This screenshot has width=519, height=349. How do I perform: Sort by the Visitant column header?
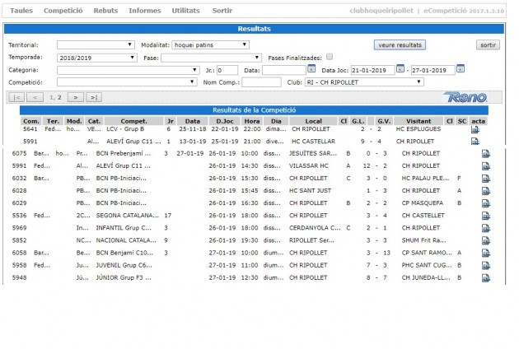(x=418, y=121)
